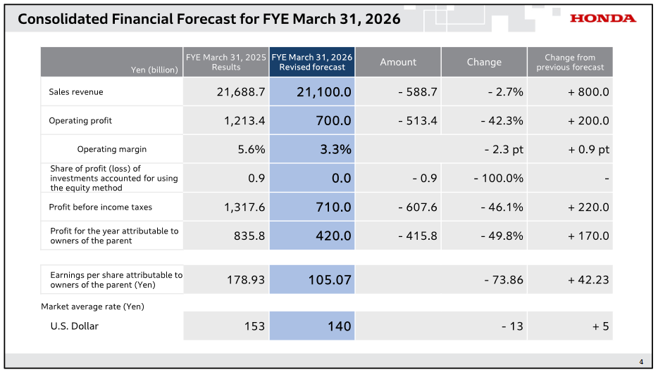The image size is (658, 372).
Task: Click the 'Operating margin' row label
Action: [111, 149]
